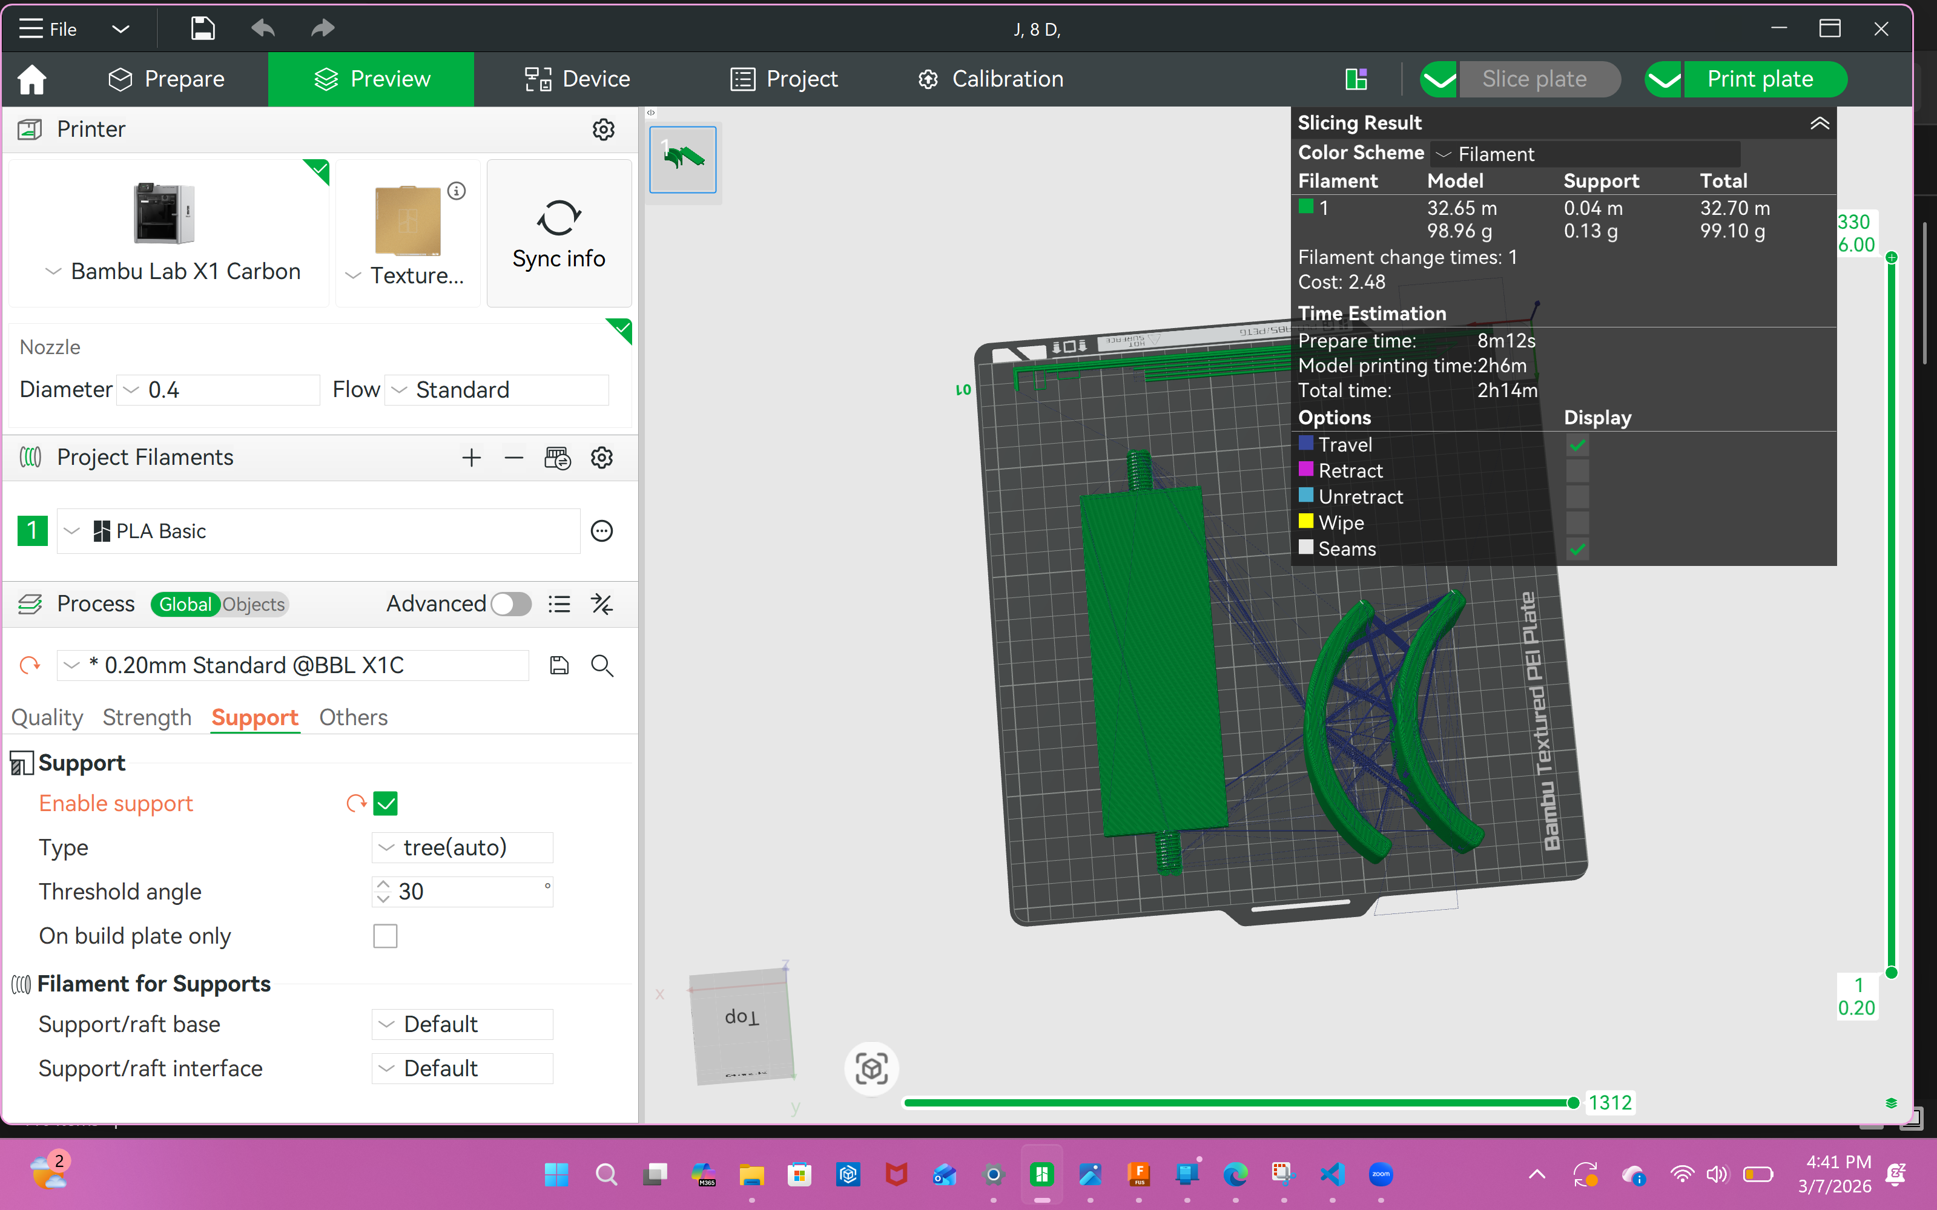1937x1210 pixels.
Task: Switch to the Prepare tab
Action: [167, 79]
